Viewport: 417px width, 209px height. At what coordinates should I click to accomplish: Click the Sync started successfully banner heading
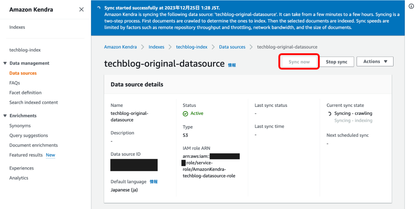tap(162, 8)
